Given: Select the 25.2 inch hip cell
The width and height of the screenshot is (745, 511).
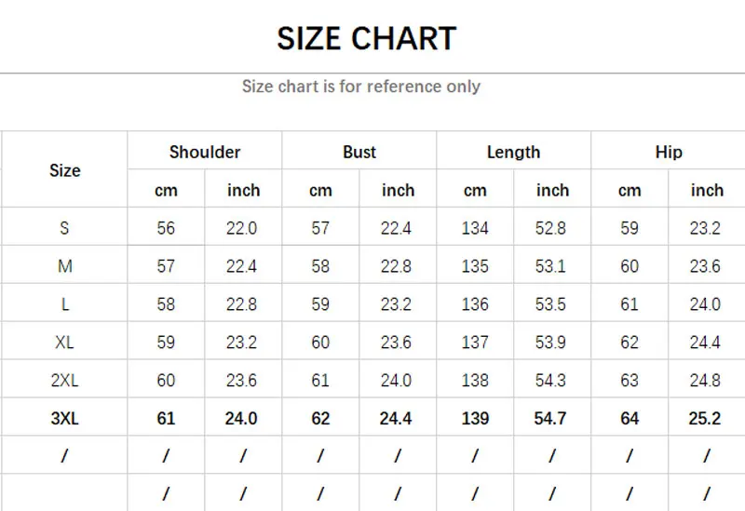Looking at the screenshot, I should coord(705,419).
